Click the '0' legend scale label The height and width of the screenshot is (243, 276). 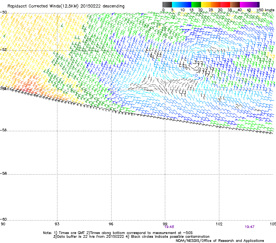tap(163, 10)
